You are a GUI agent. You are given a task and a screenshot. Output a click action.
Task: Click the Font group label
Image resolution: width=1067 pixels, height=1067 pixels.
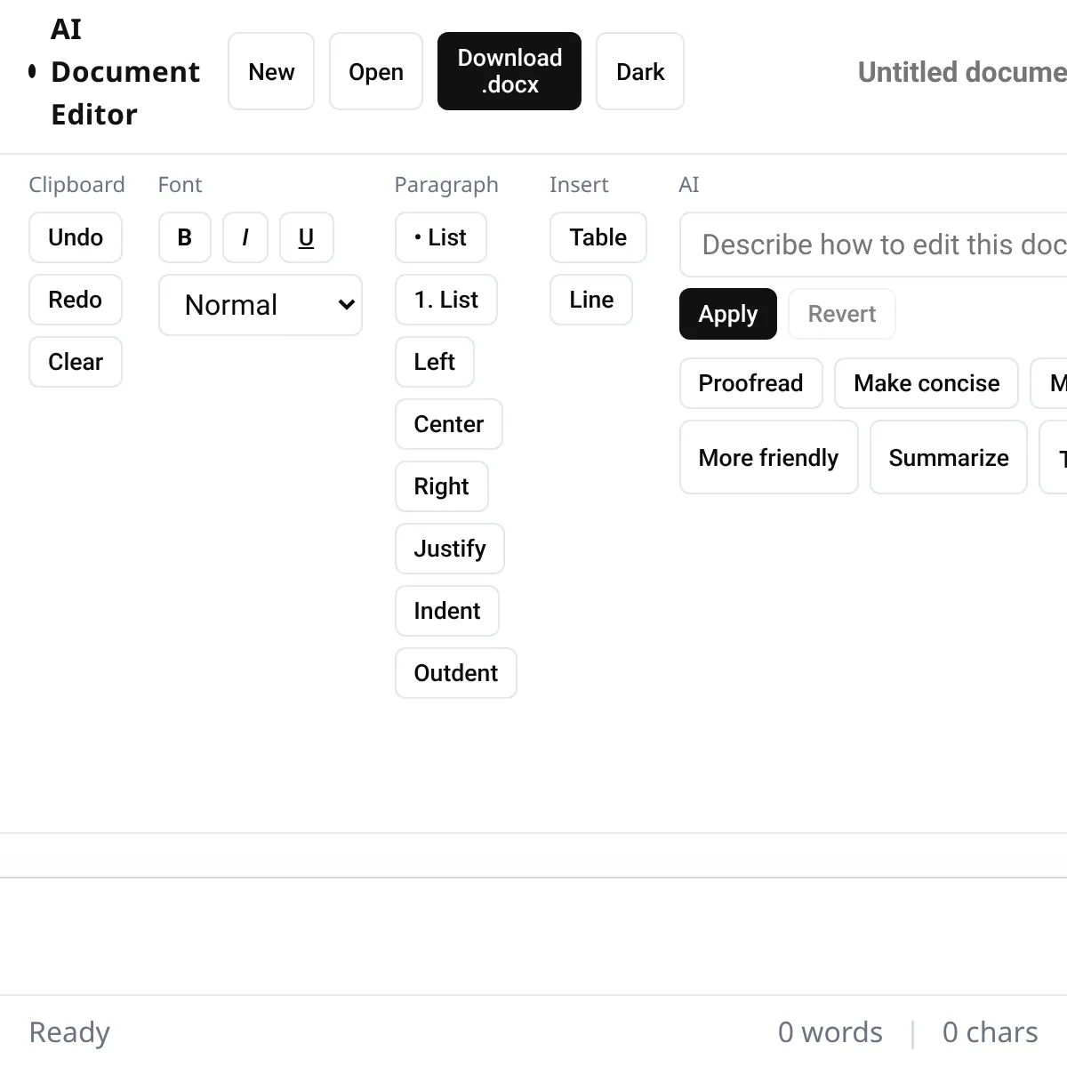pos(180,184)
